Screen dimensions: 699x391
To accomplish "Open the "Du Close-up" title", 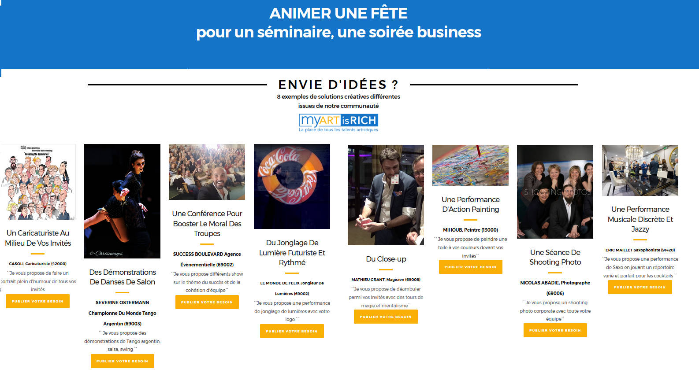I will click(386, 259).
